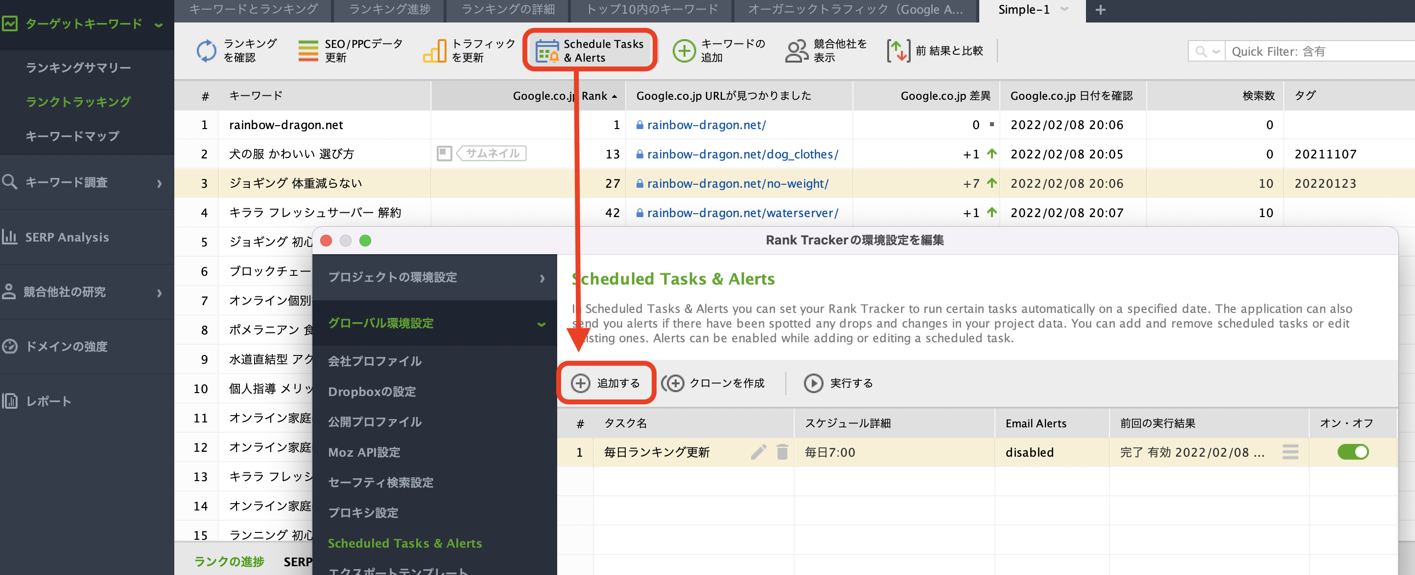Select プロキシ設定 in settings menu
The width and height of the screenshot is (1415, 575).
coord(363,512)
